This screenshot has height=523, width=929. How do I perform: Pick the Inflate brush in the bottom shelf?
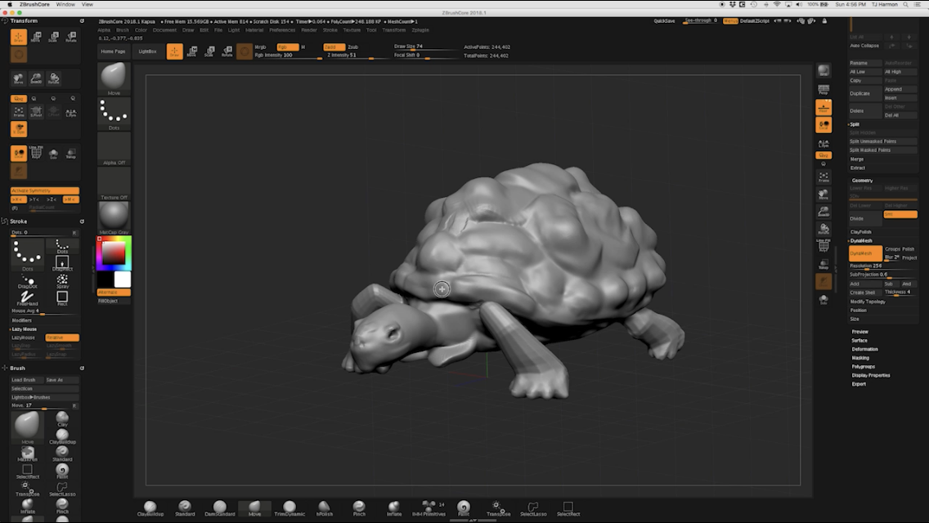tap(394, 508)
